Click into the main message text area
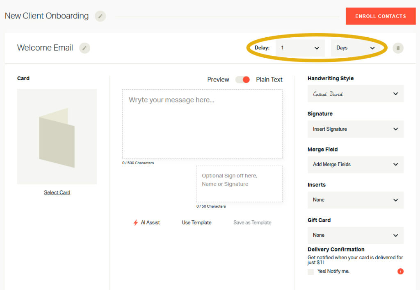Viewport: 420px width, 290px height. coord(202,124)
